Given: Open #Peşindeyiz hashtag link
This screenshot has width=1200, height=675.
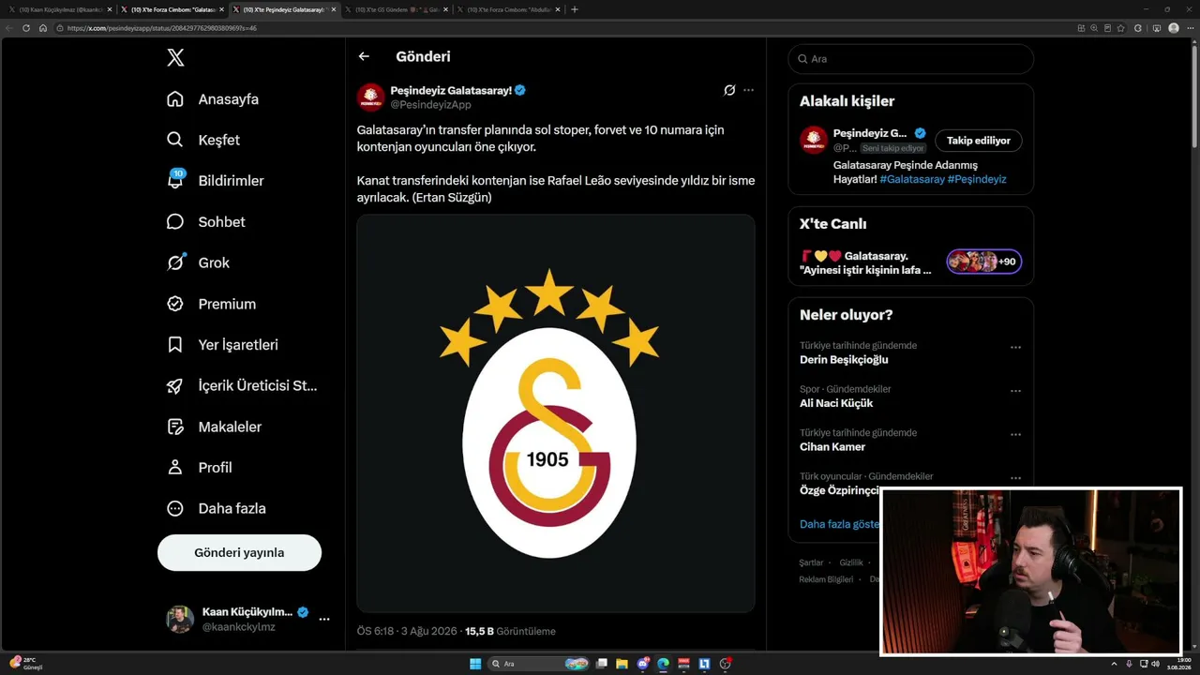Looking at the screenshot, I should 977,179.
